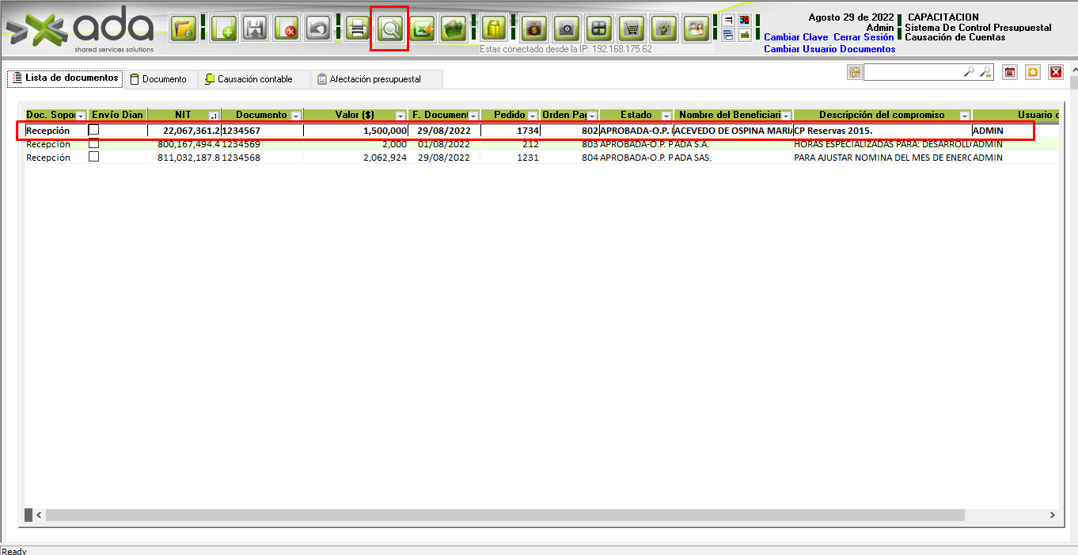Click the shopping cart toolbar icon
The image size is (1078, 555).
point(631,29)
